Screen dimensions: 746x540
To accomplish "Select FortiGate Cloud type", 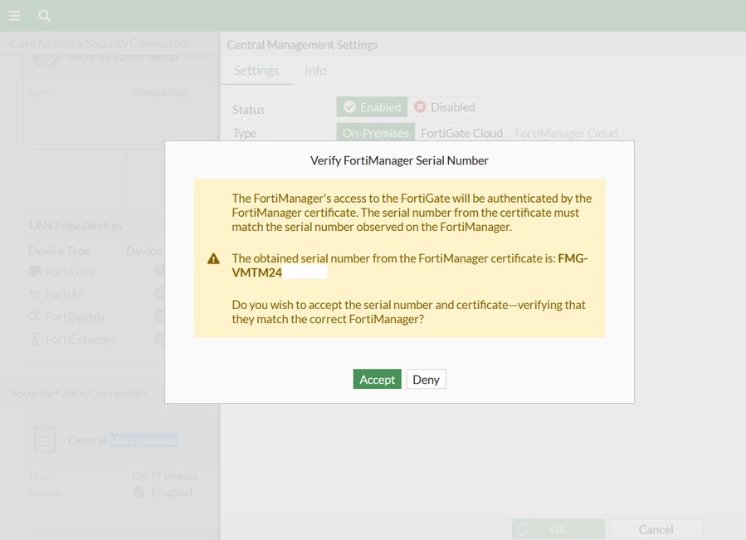I will pos(461,133).
